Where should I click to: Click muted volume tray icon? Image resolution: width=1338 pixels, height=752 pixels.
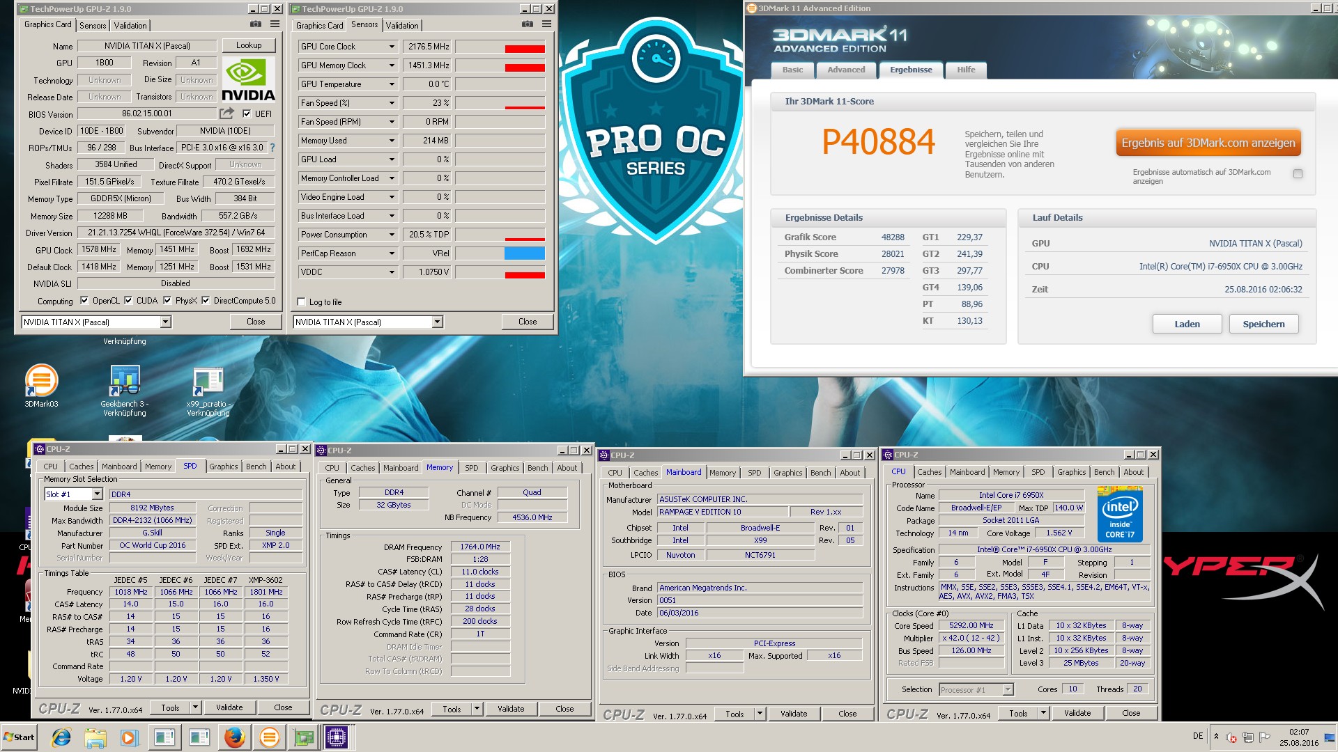1231,737
